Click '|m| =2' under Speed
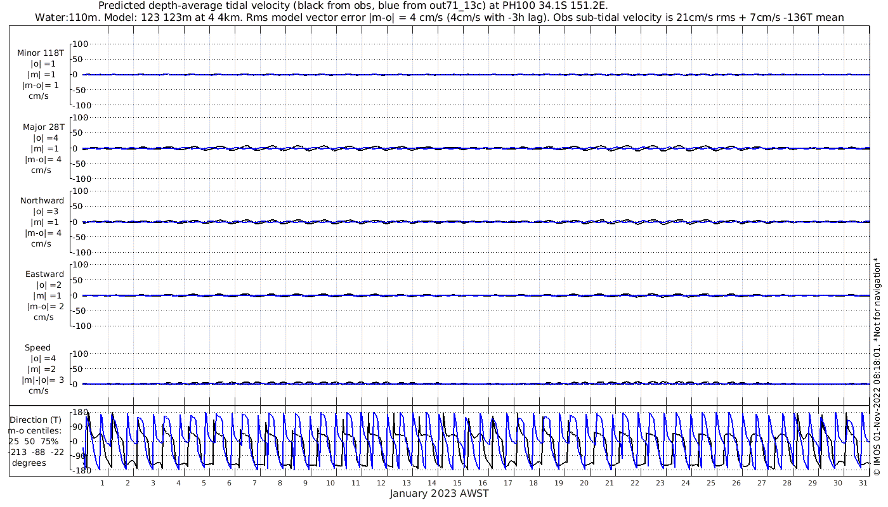 43,369
